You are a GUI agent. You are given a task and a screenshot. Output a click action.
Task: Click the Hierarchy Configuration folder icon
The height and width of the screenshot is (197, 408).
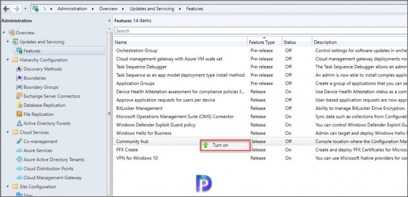point(16,60)
